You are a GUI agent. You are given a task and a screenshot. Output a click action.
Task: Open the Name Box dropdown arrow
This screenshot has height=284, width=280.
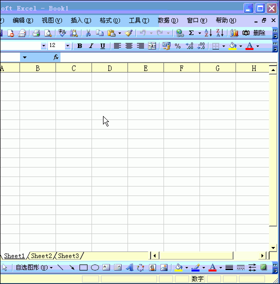pos(24,57)
